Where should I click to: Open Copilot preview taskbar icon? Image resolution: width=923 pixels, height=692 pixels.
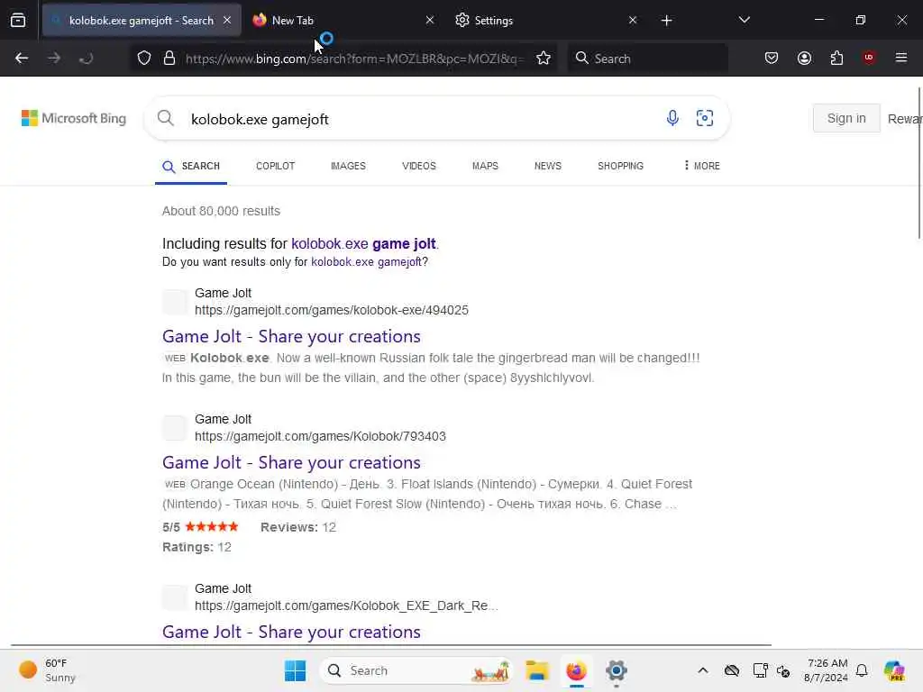tap(894, 670)
